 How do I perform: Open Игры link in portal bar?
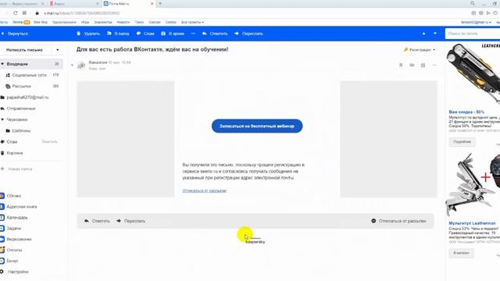coord(85,23)
